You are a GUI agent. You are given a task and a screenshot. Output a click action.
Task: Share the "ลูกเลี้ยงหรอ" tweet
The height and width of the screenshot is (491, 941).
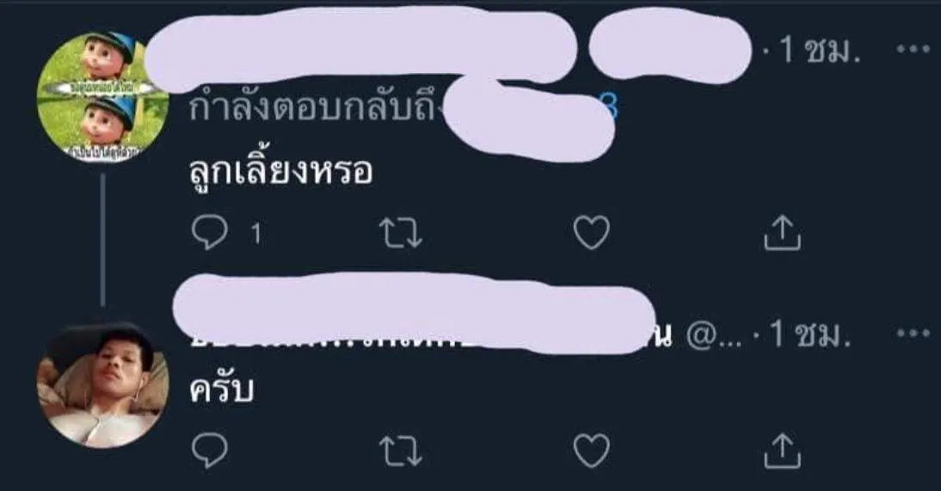tap(782, 232)
